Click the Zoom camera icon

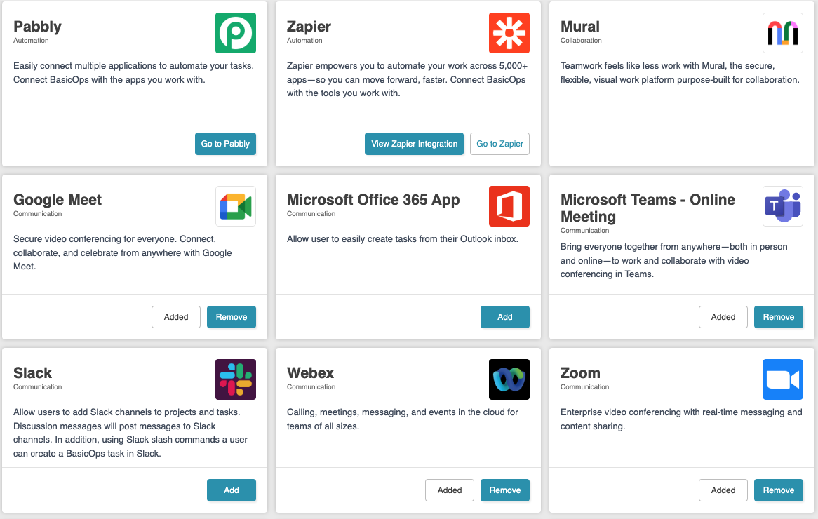tap(783, 379)
